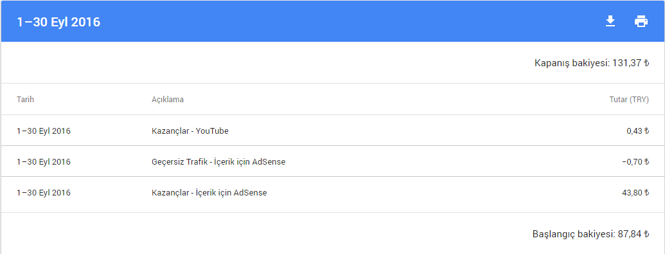Screen dimensions: 665x254
Task: Select Geçersiz Trafik - İçerik için AdSense
Action: (x=218, y=162)
